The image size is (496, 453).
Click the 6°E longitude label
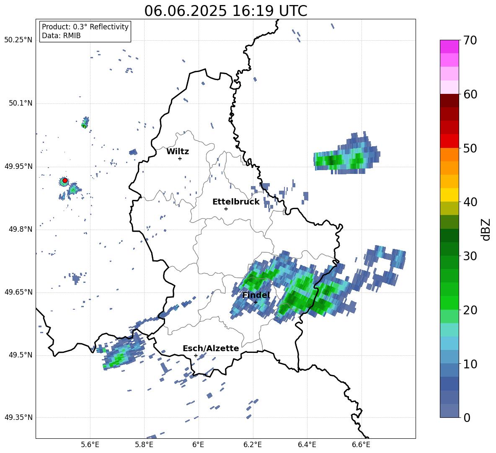198,445
